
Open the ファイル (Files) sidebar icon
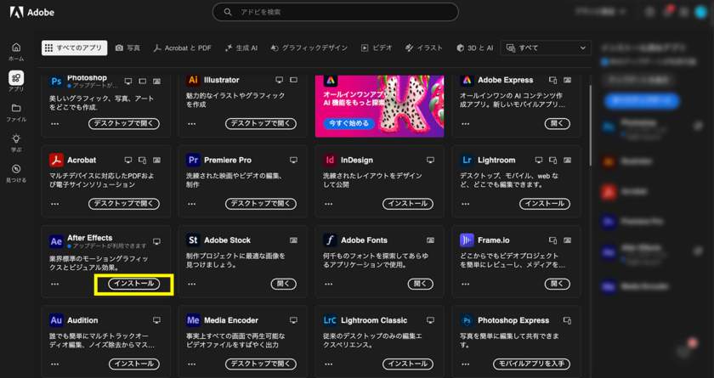(x=16, y=112)
